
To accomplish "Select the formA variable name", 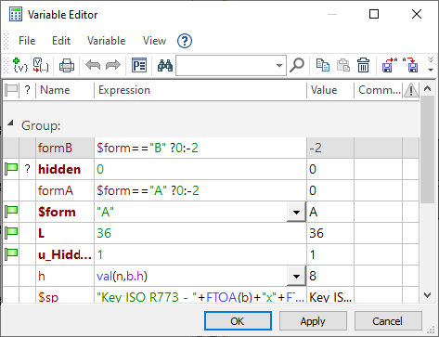I will [56, 190].
